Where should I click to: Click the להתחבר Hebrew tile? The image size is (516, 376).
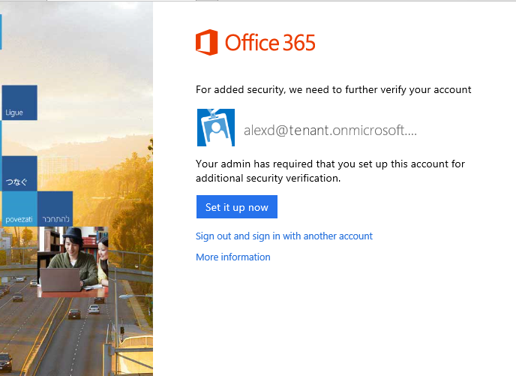tap(55, 209)
